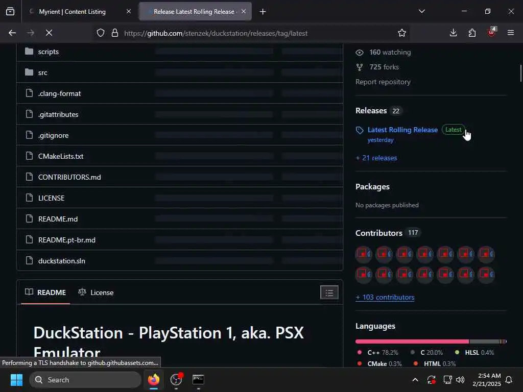Viewport: 523px width, 392px height.
Task: Click the taskbar Search box
Action: coord(85,380)
